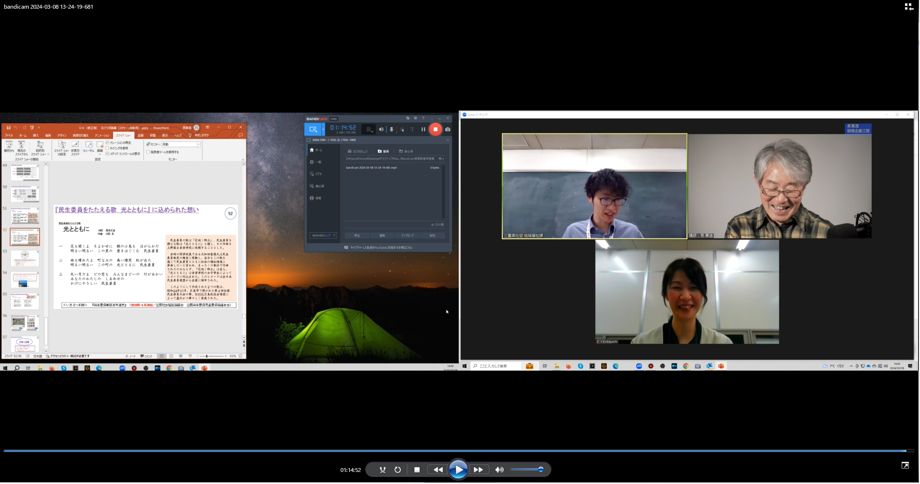Click the media player seek bar

pos(459,451)
